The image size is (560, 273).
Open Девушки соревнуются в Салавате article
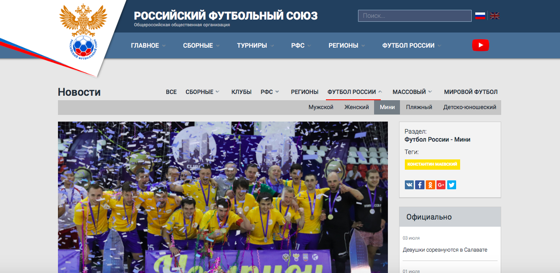[445, 250]
